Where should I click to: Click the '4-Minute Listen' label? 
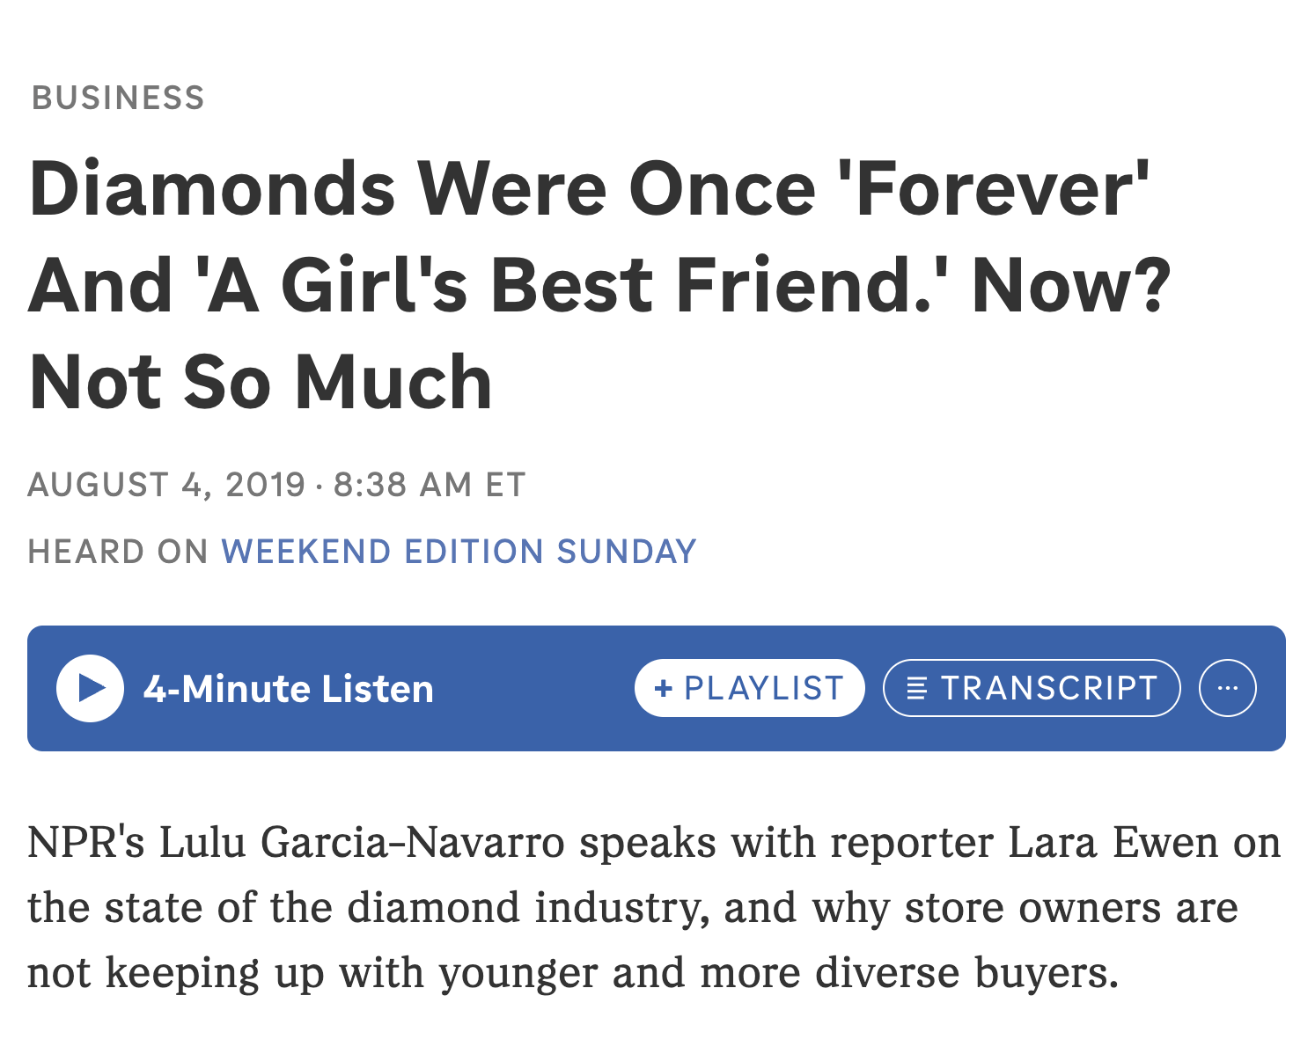(289, 689)
